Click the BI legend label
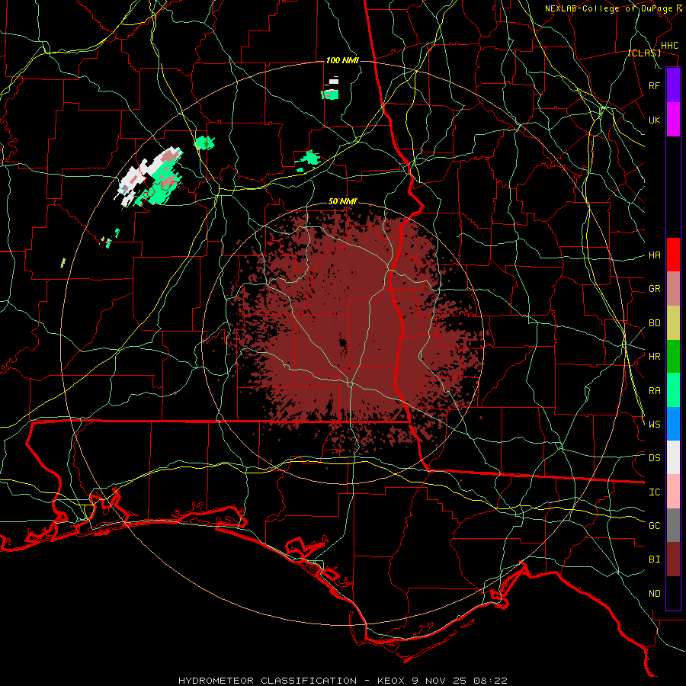This screenshot has width=686, height=686. point(654,559)
